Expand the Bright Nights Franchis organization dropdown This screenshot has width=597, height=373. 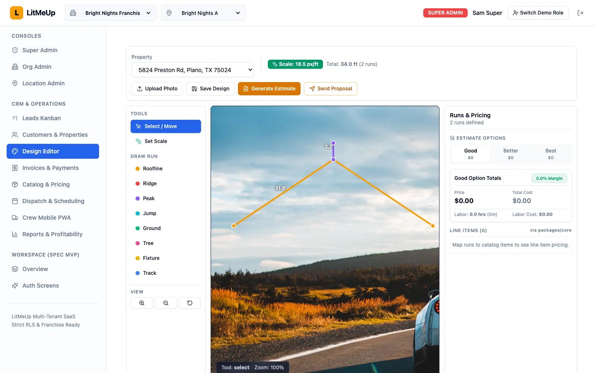point(111,13)
